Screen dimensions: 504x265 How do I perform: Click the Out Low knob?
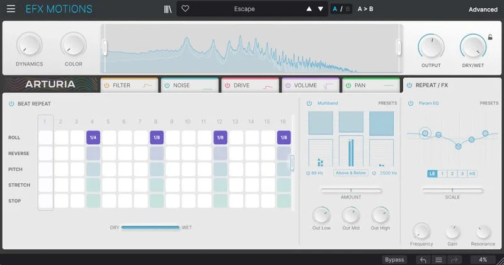[321, 215]
